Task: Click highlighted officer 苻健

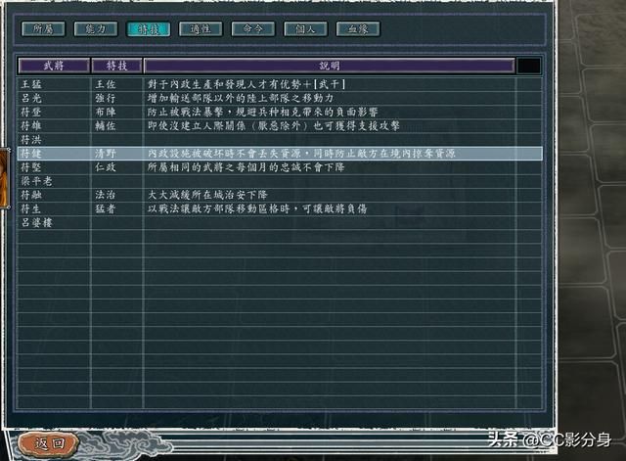Action: [x=31, y=154]
